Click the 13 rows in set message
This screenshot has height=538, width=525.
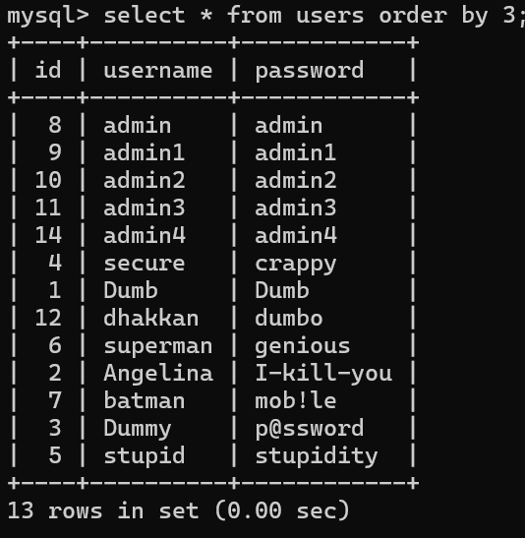click(178, 510)
